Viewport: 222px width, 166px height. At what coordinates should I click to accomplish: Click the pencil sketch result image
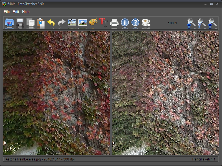(x=165, y=93)
